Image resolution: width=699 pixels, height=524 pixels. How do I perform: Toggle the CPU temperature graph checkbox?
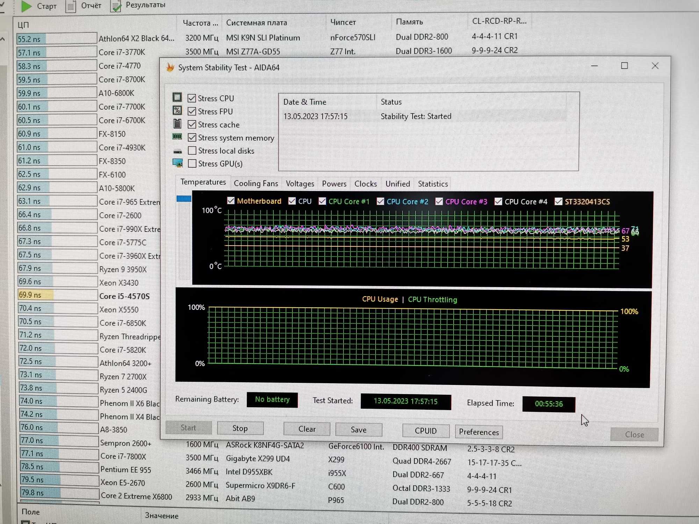point(292,201)
